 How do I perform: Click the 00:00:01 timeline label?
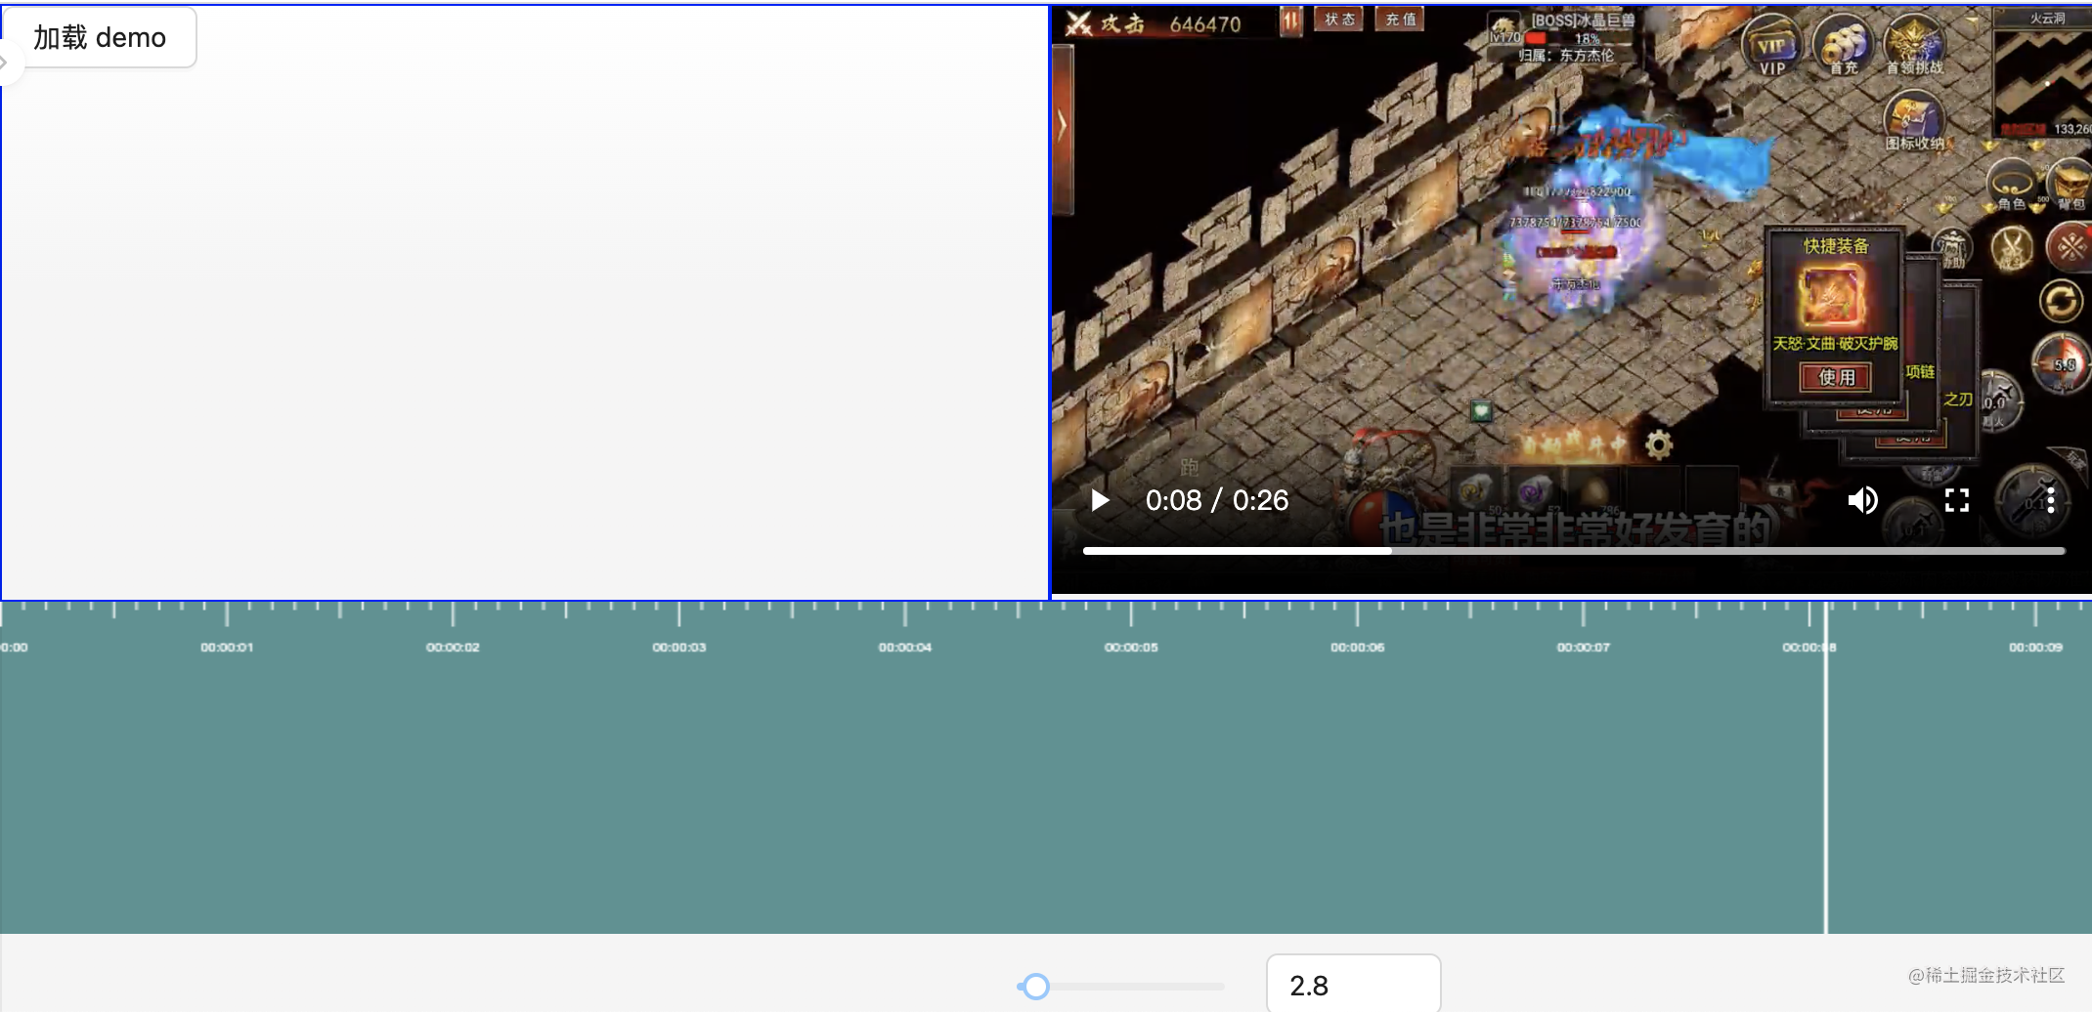227,648
